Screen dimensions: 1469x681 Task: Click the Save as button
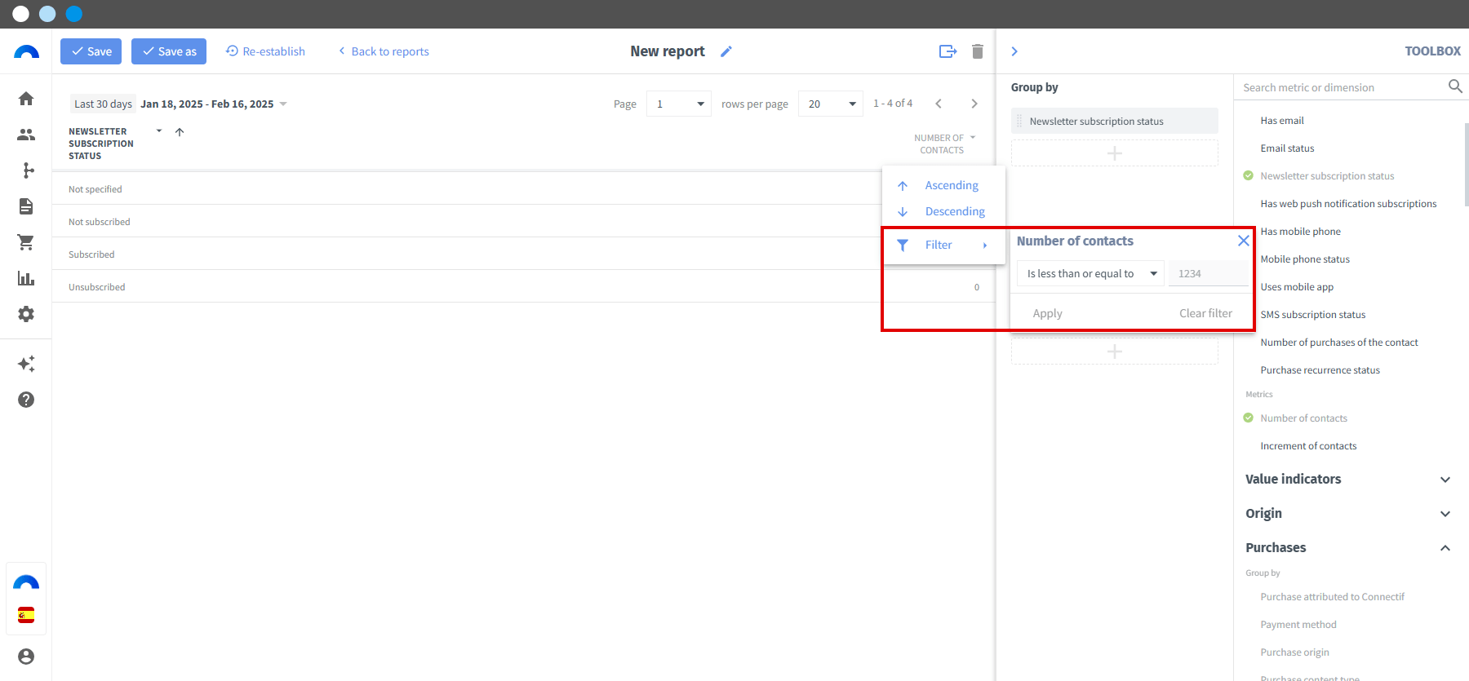point(169,51)
